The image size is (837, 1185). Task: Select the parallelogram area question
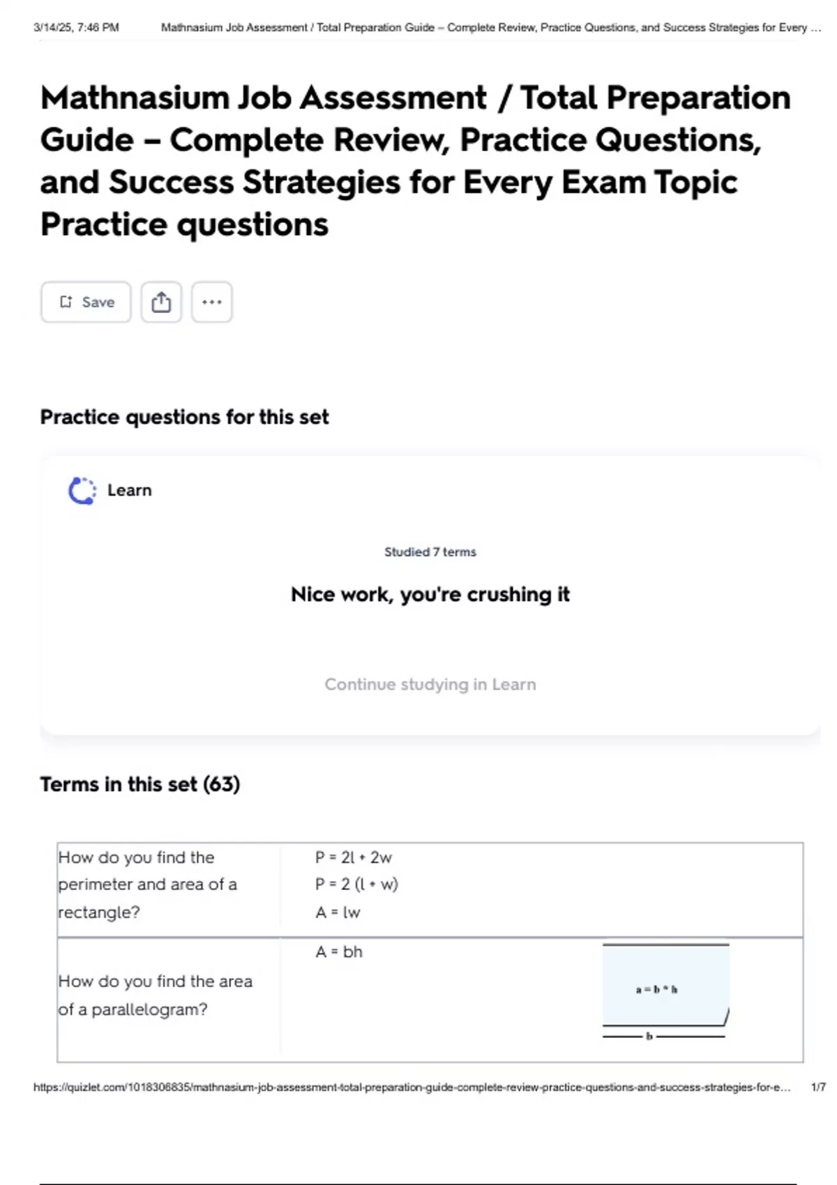click(155, 995)
